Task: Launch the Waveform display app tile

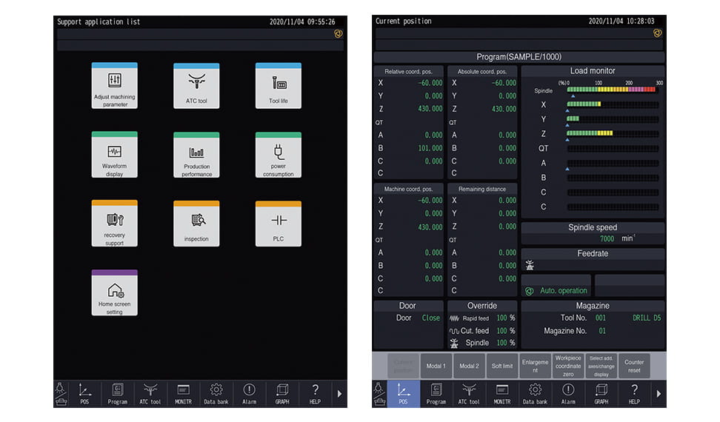Action: (114, 155)
